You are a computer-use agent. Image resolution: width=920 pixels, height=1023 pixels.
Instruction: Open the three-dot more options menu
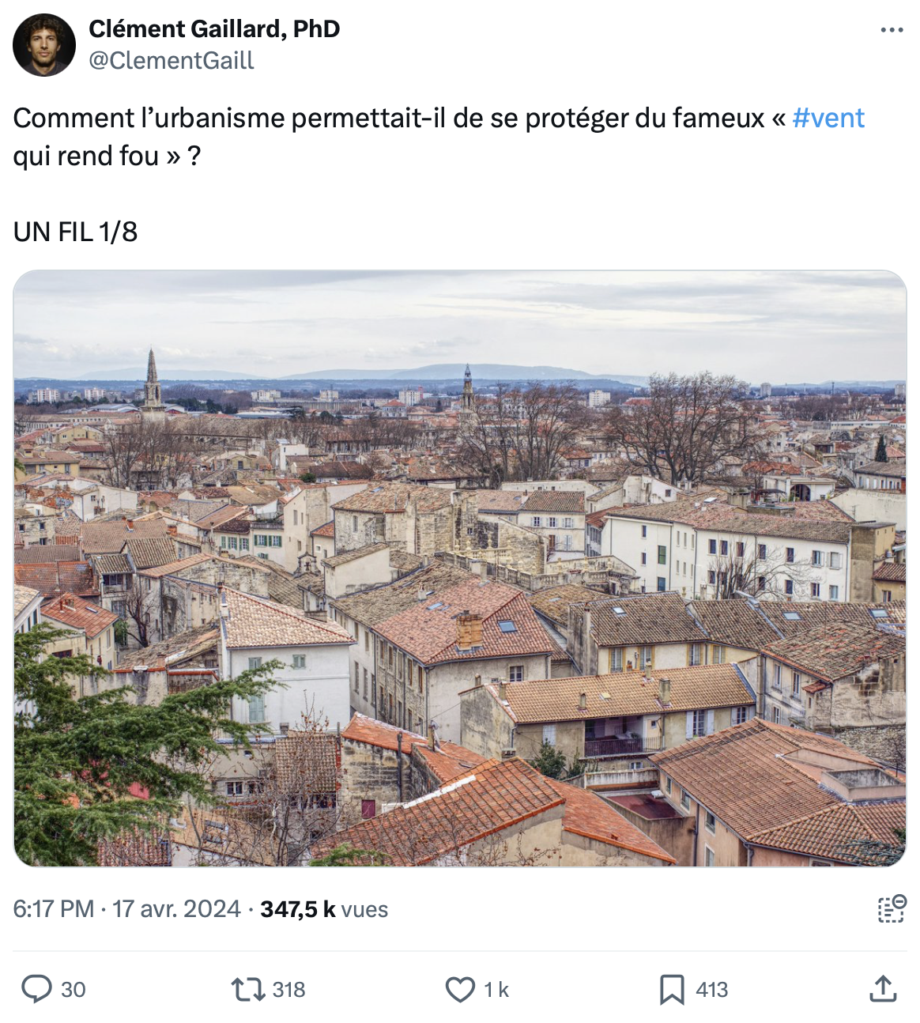[892, 30]
